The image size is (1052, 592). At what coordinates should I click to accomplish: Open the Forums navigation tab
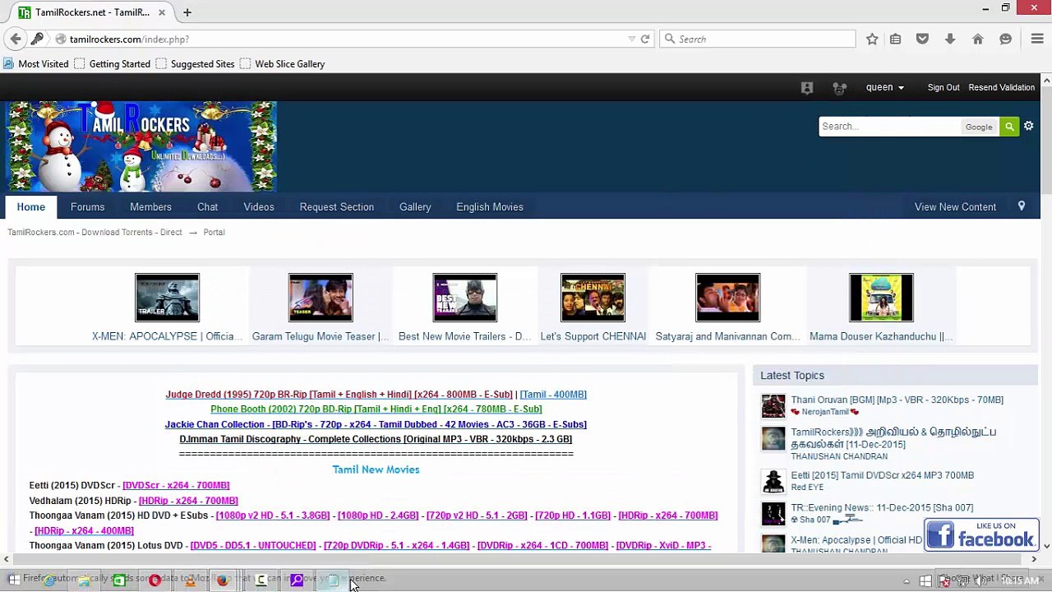click(87, 207)
